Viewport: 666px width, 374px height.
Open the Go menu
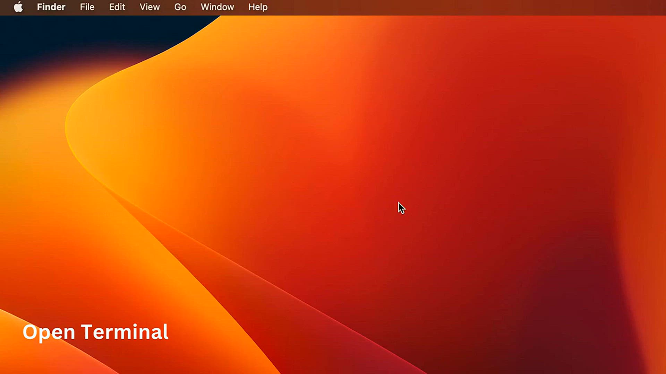[180, 7]
